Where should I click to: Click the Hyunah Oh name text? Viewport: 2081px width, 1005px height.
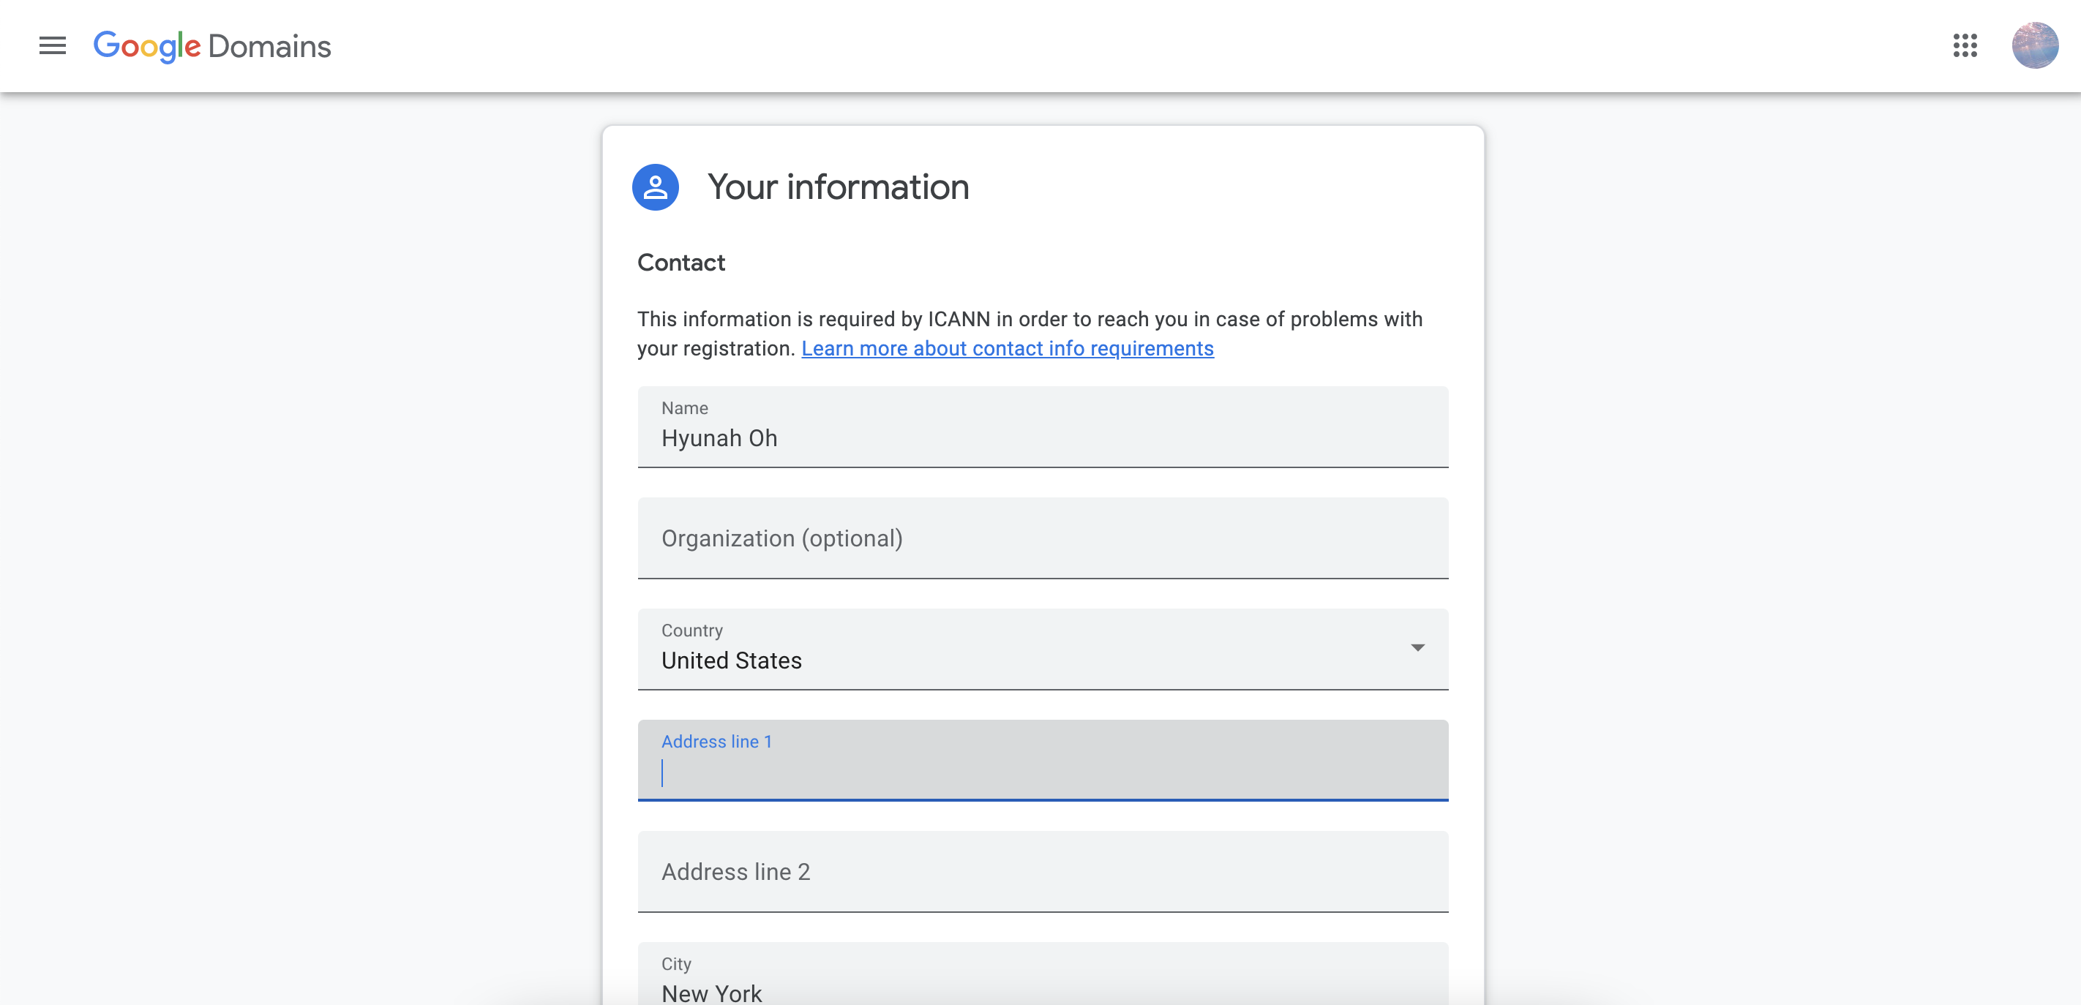click(x=719, y=438)
